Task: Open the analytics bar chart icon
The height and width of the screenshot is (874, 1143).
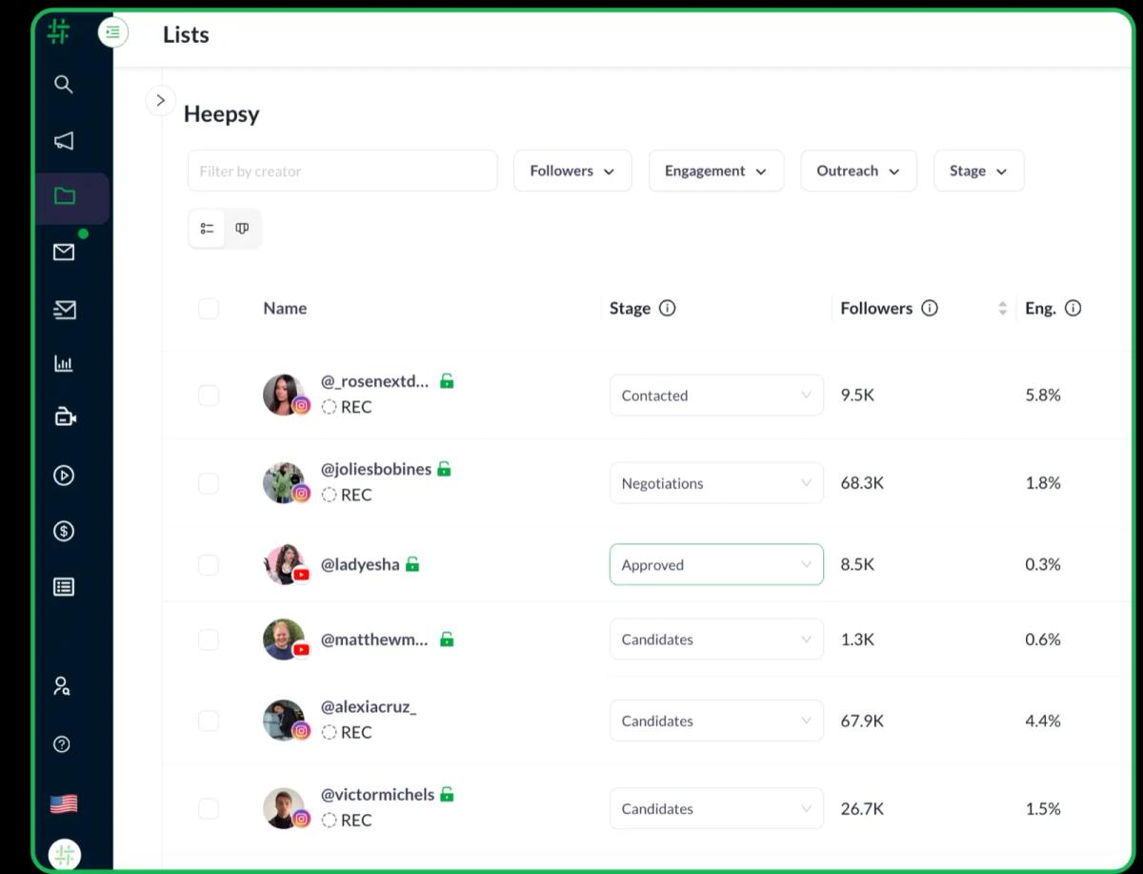Action: [x=63, y=362]
